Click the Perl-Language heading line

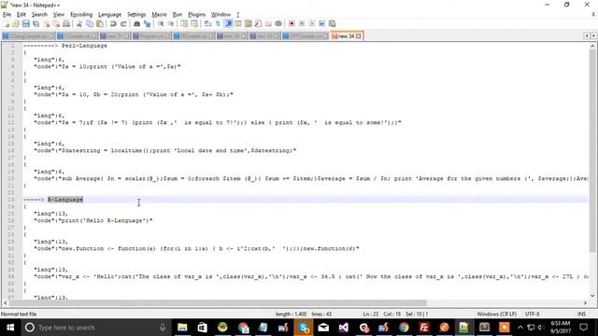tap(64, 46)
